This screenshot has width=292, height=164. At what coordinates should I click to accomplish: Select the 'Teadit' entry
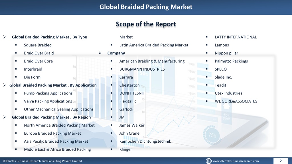pos(220,85)
